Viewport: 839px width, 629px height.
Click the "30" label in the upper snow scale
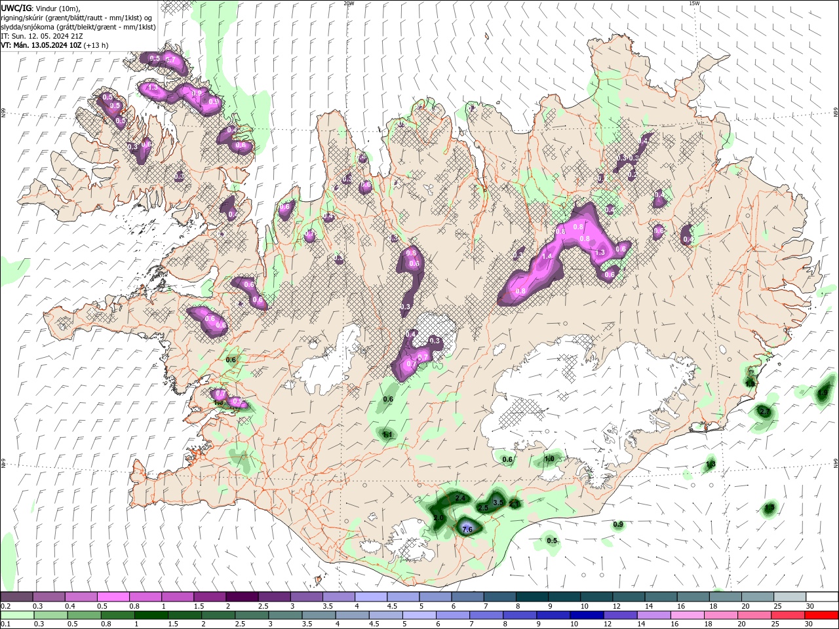[x=810, y=606]
